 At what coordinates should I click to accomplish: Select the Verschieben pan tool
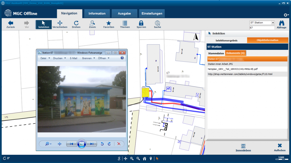(x=60, y=24)
